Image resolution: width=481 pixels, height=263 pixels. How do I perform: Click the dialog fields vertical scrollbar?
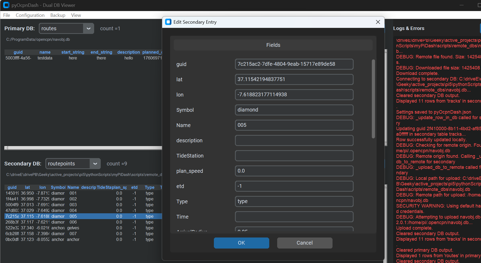pyautogui.click(x=373, y=99)
